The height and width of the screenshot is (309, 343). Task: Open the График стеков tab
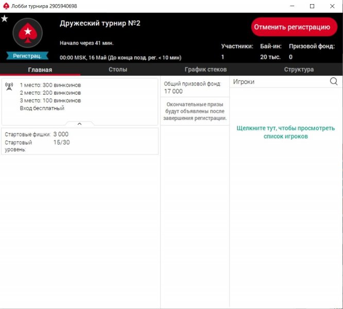pyautogui.click(x=205, y=70)
